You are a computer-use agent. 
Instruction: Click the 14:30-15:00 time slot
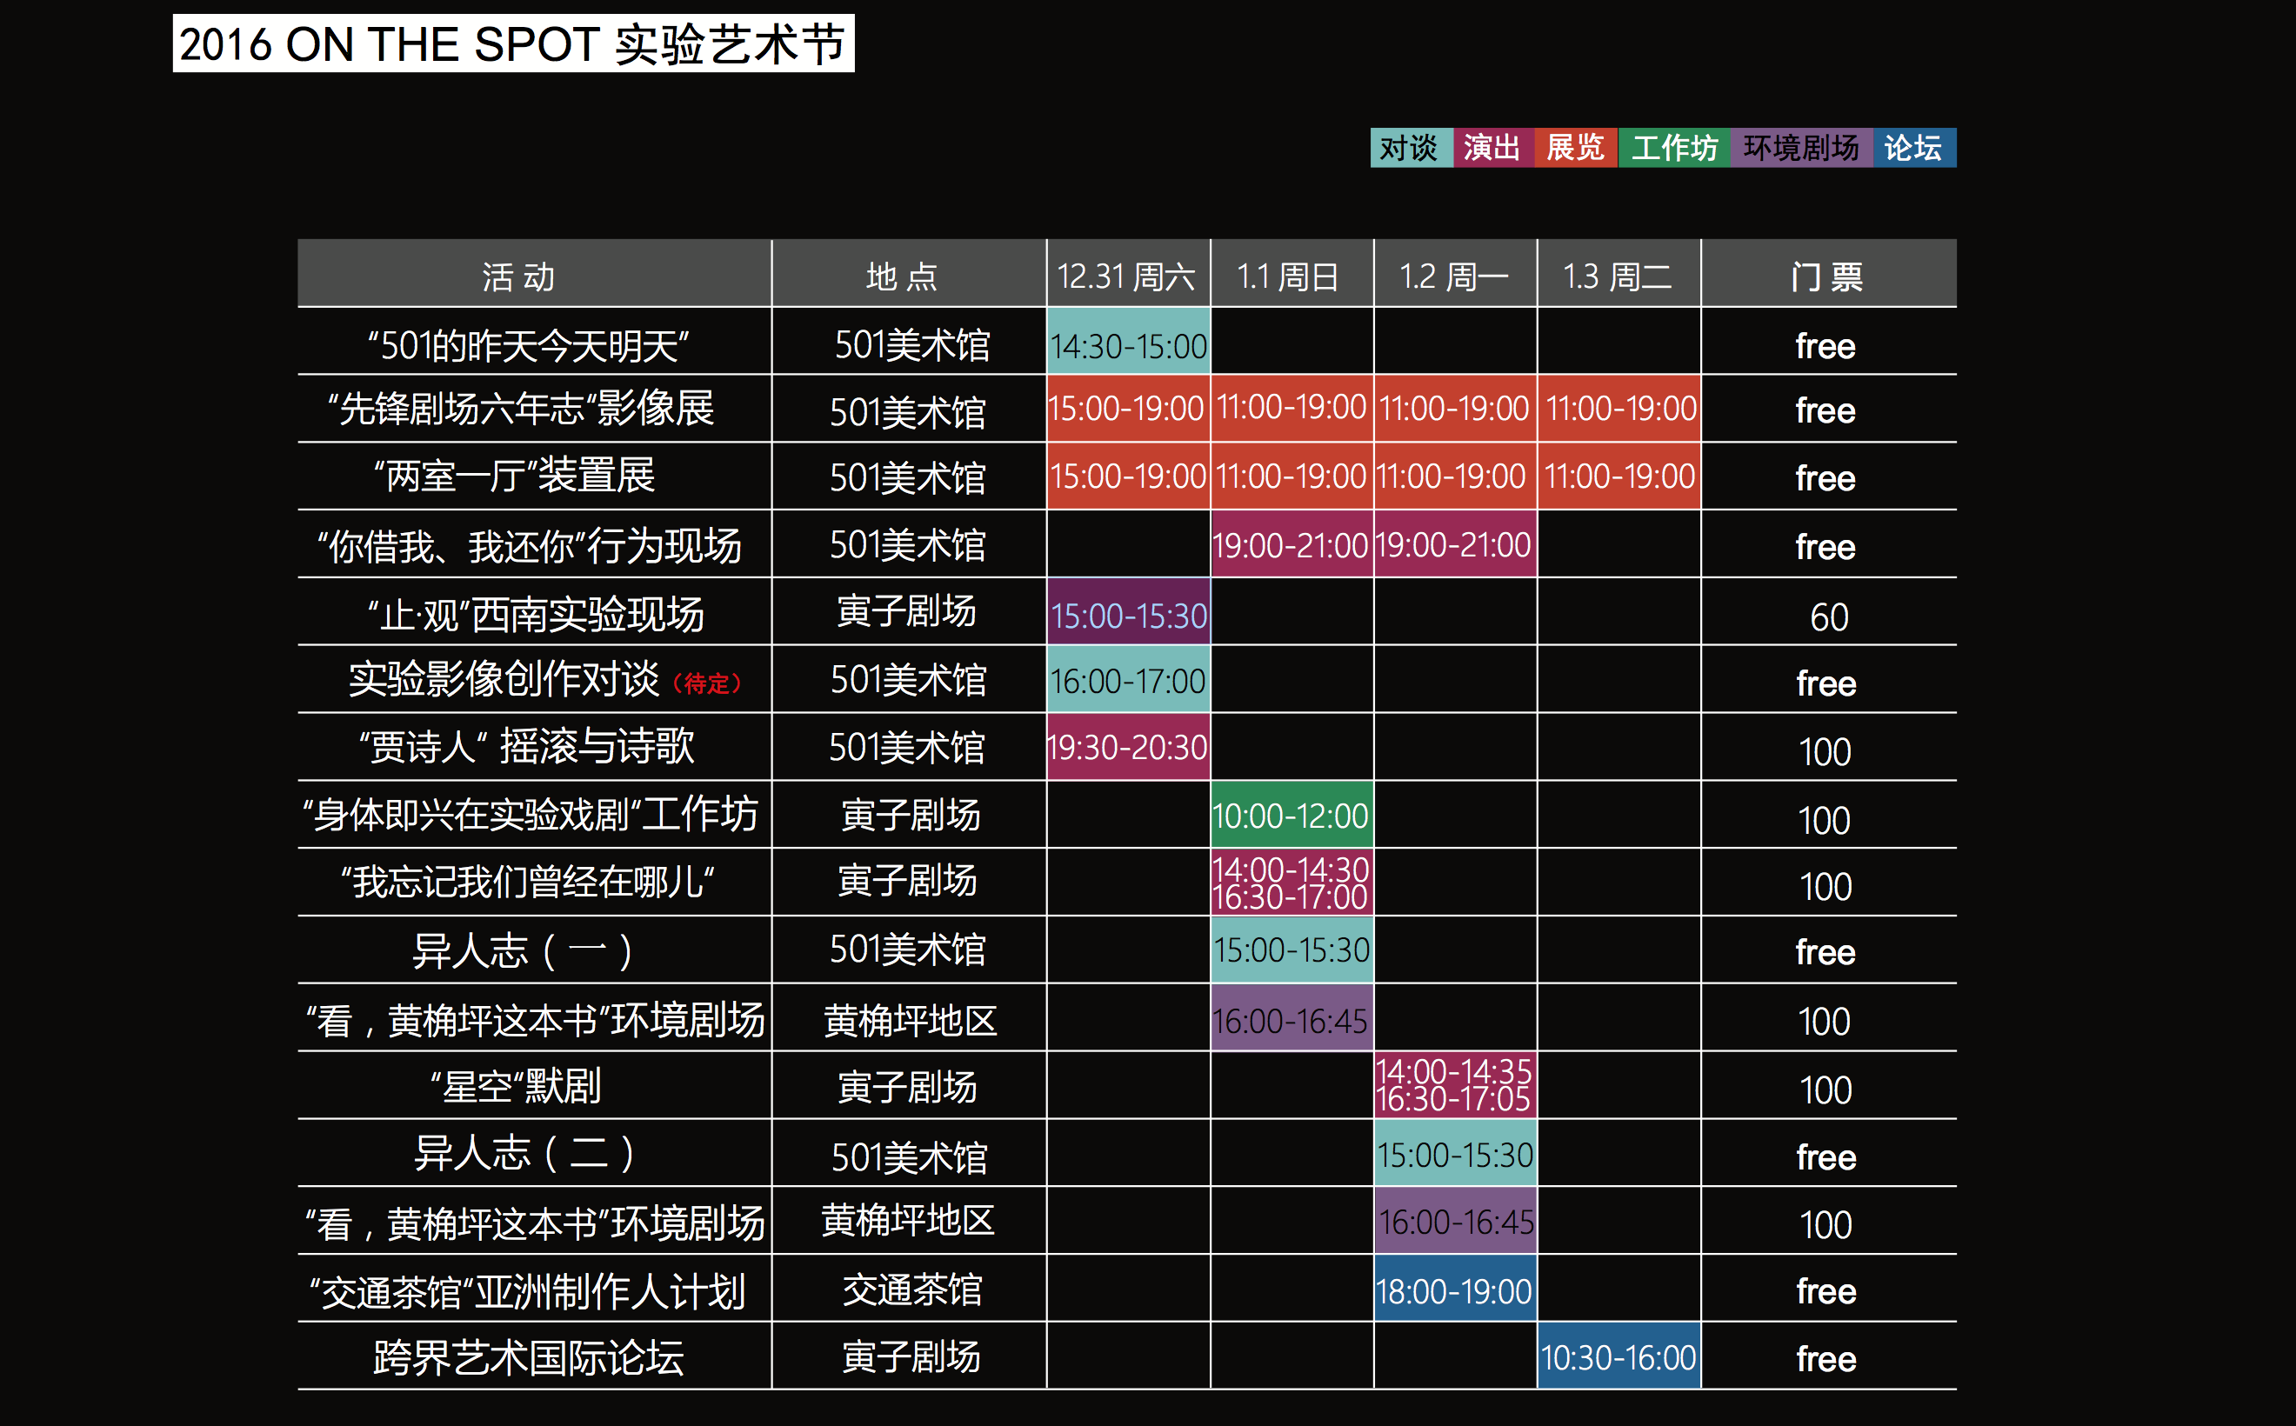(1128, 342)
